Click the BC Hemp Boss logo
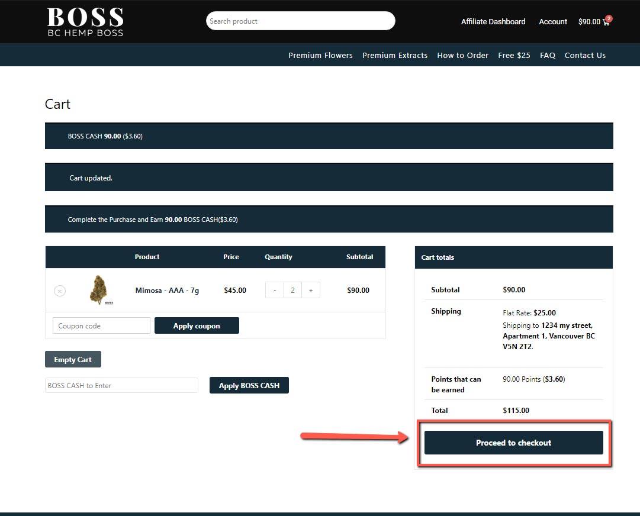The height and width of the screenshot is (516, 640). (85, 22)
